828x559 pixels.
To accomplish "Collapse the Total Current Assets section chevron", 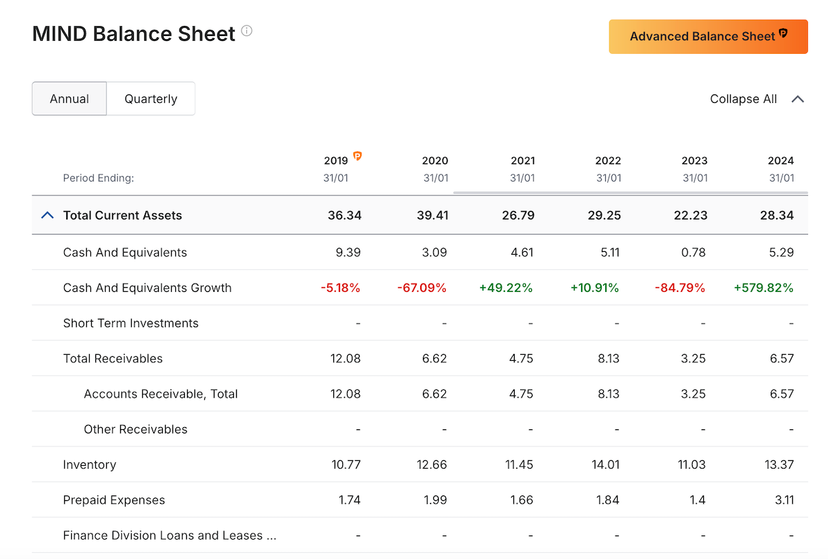I will pos(47,215).
